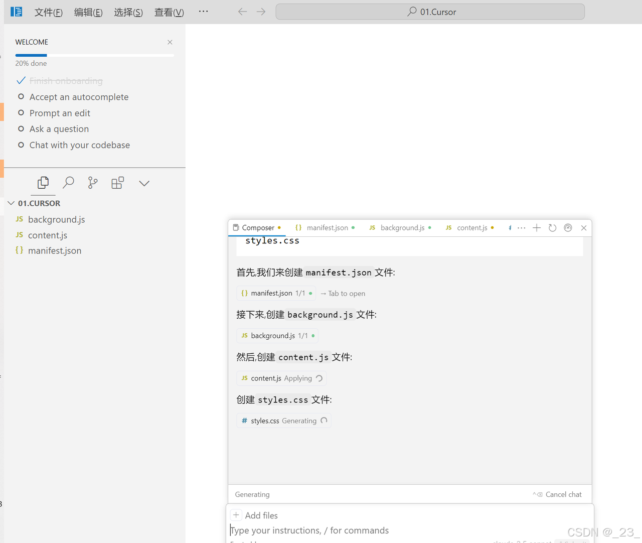Open the Source Control branch icon

[x=93, y=183]
